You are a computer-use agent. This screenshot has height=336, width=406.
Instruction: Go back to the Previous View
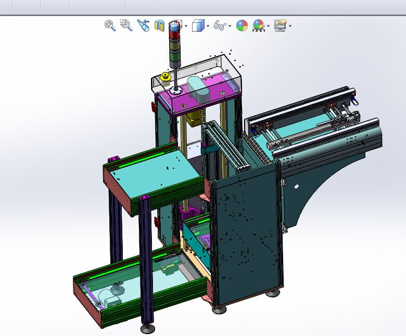(143, 26)
